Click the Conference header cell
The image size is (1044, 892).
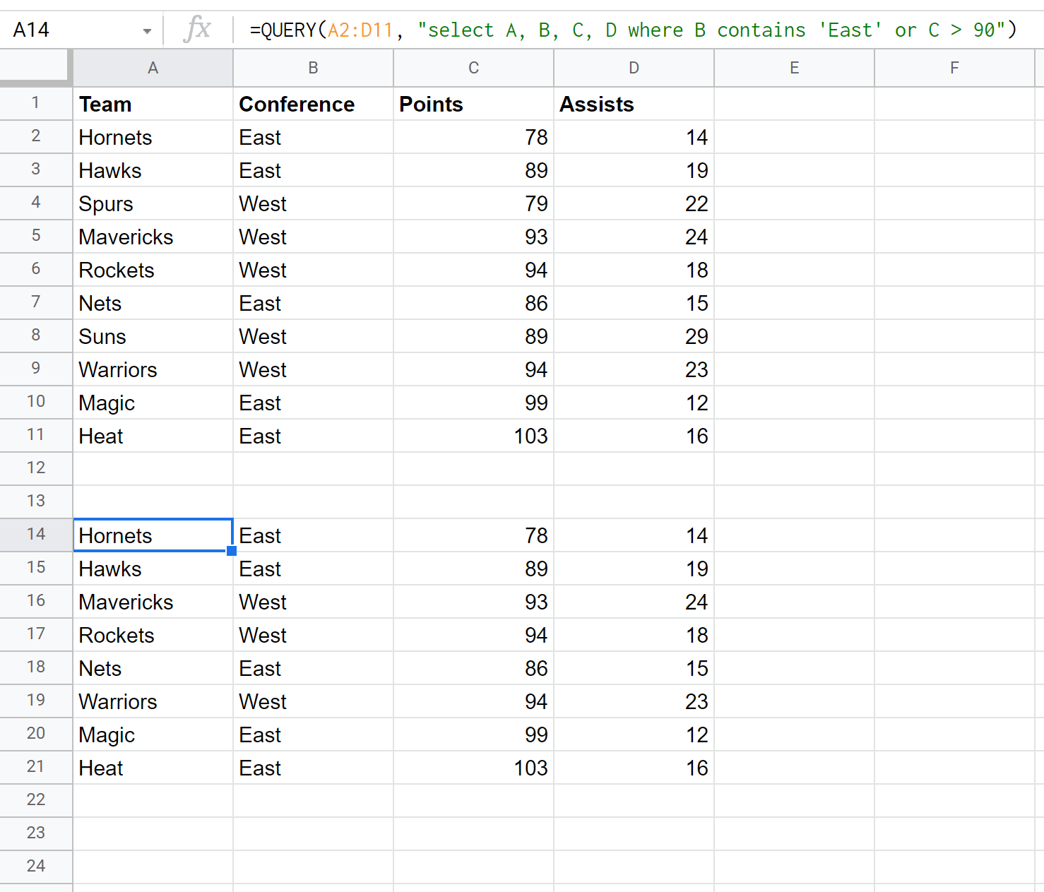[x=313, y=104]
